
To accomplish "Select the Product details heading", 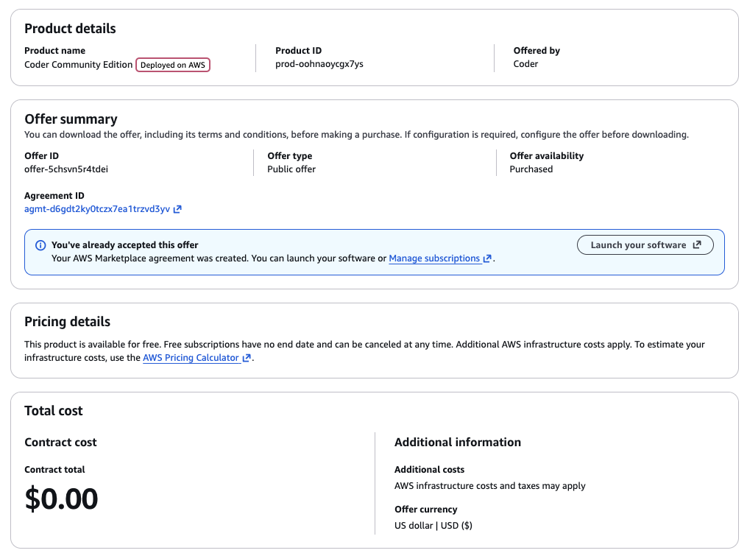I will point(70,29).
